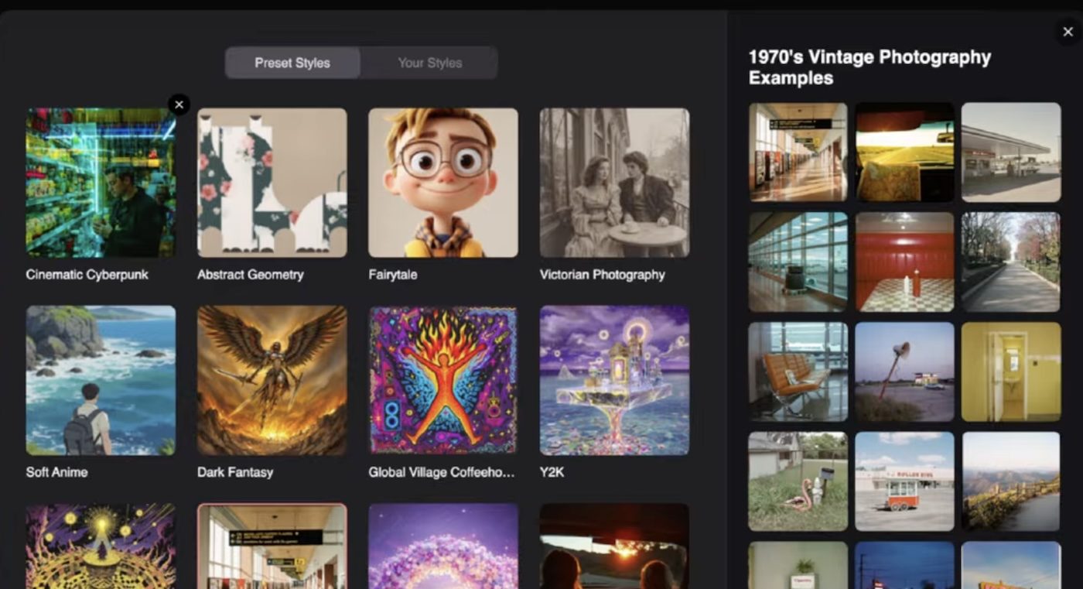This screenshot has height=589, width=1083.
Task: Select the Preset Styles tab
Action: pos(292,63)
